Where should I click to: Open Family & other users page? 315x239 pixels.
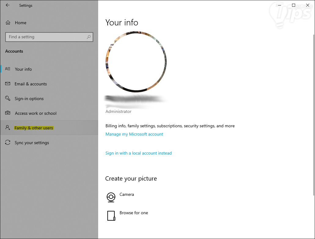[34, 128]
